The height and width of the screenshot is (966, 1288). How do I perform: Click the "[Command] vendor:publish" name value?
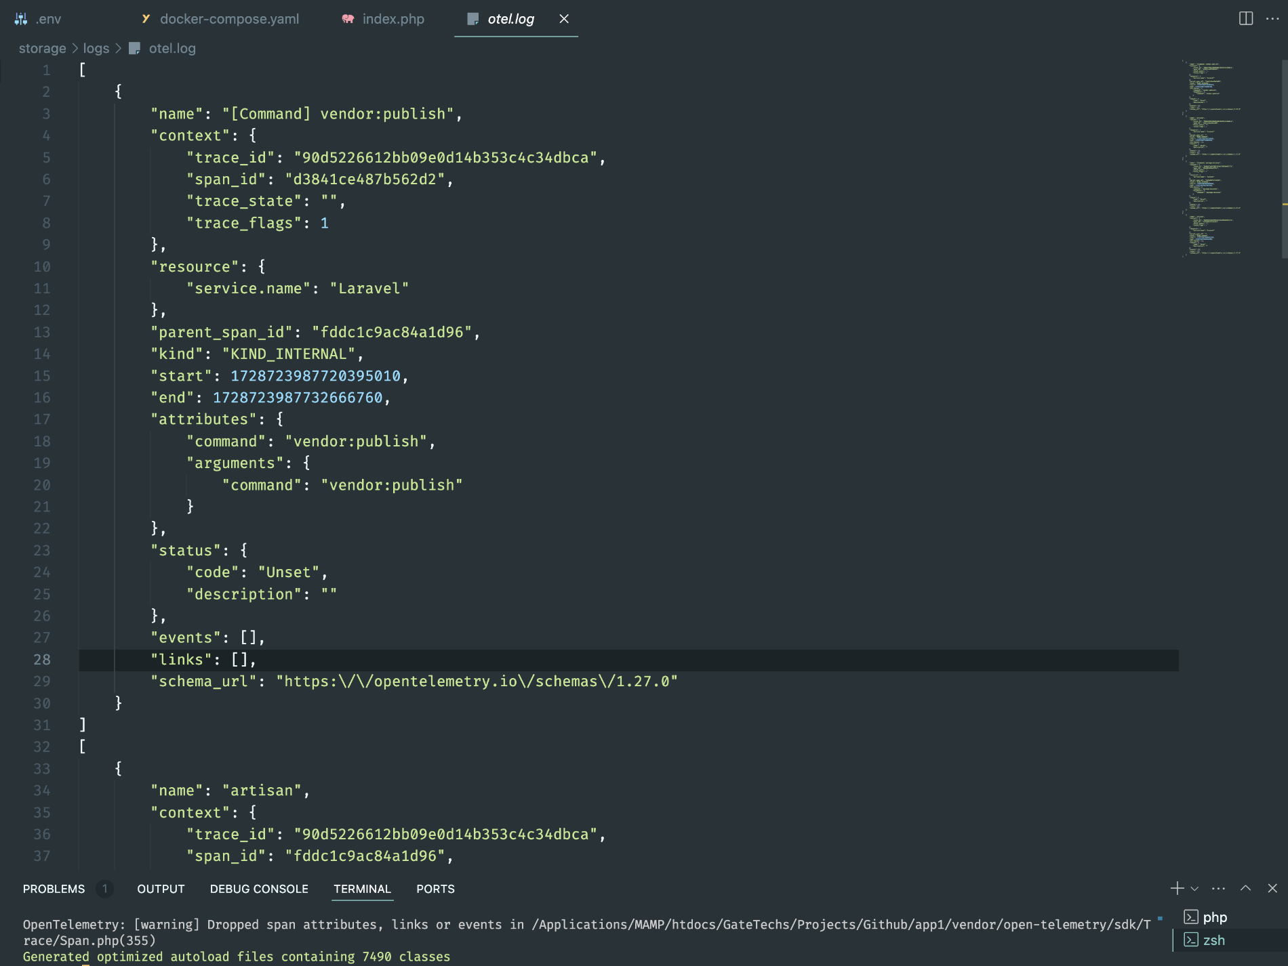(x=338, y=114)
